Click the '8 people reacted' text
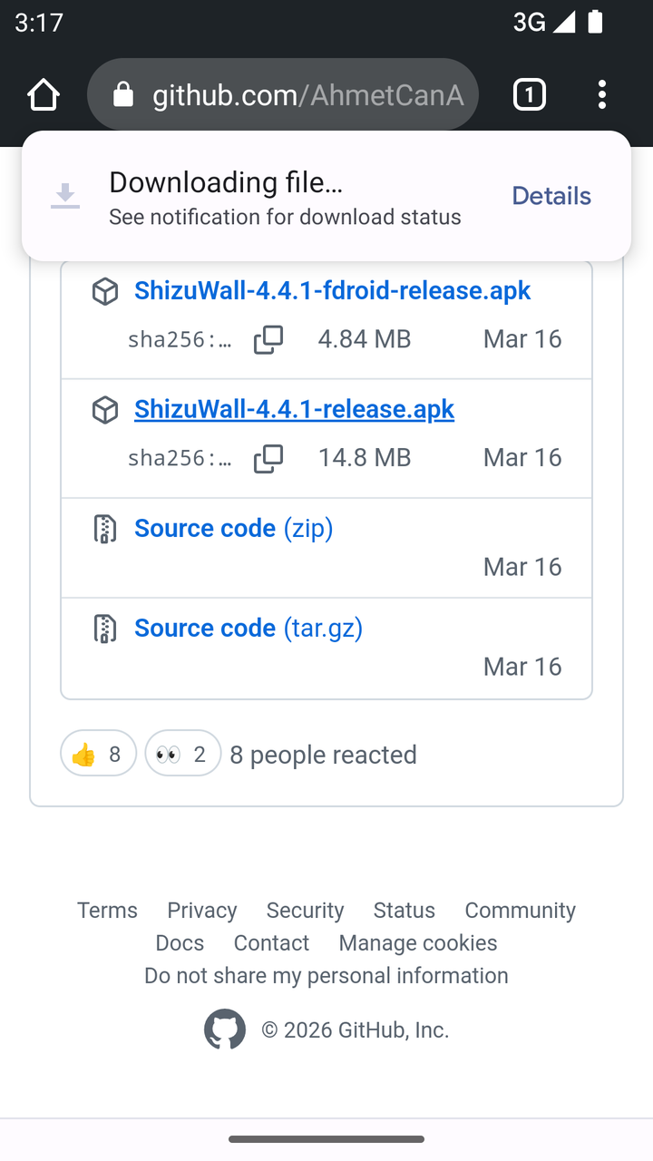This screenshot has height=1161, width=653. click(324, 755)
